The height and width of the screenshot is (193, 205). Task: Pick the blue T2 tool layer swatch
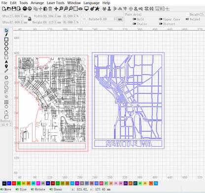(156, 183)
